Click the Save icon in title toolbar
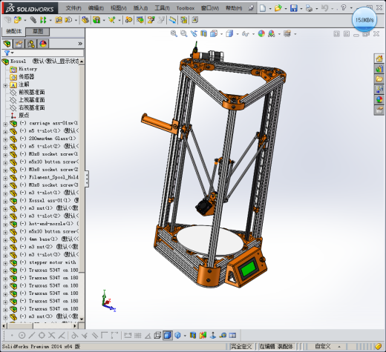 click(294, 8)
